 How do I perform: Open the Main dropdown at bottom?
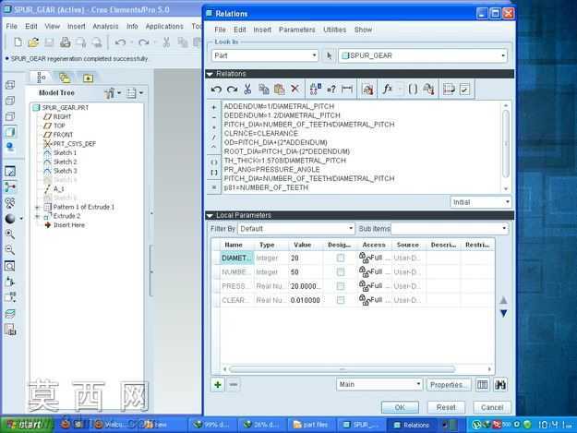379,384
